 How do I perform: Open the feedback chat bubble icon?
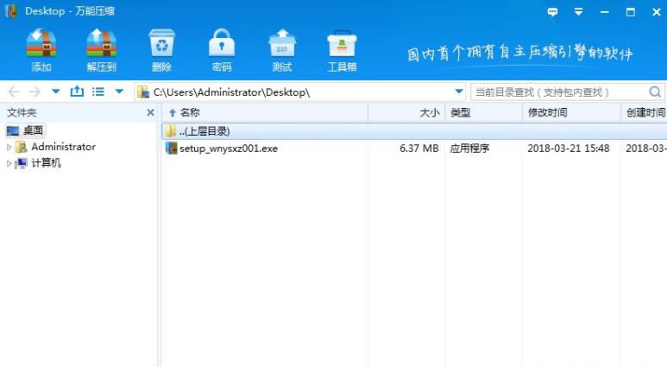click(552, 12)
